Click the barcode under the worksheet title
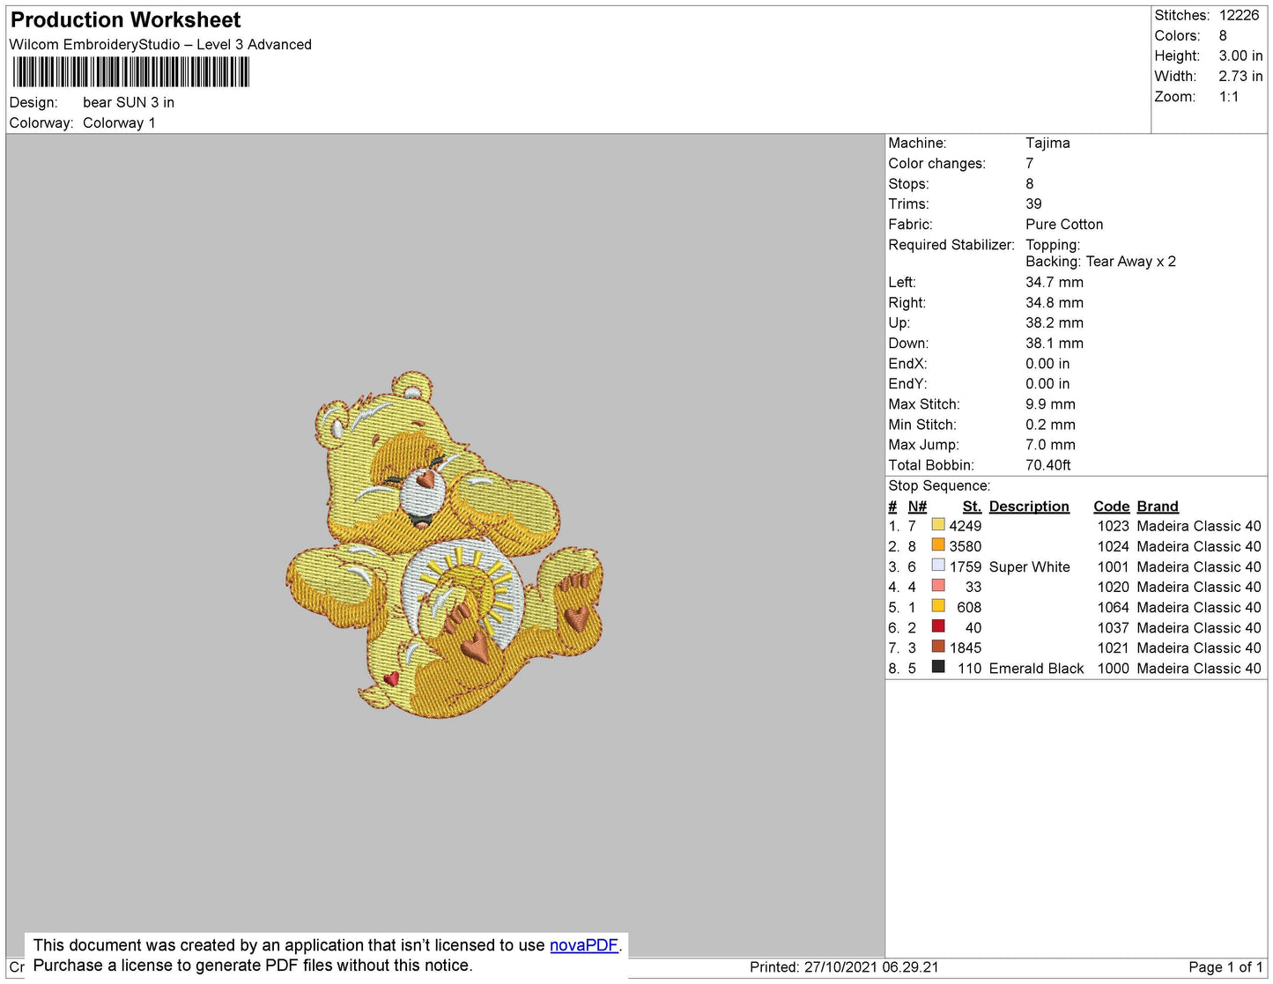This screenshot has height=984, width=1273. click(x=131, y=72)
